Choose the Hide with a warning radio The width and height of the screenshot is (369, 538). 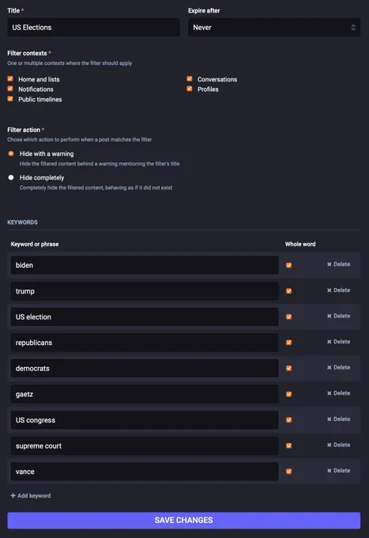click(x=11, y=153)
